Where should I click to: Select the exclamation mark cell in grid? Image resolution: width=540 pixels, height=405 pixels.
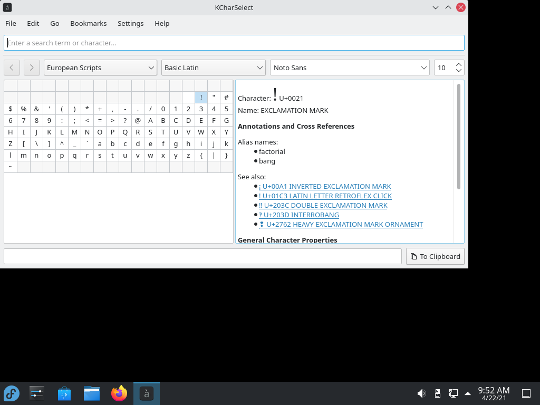click(x=201, y=98)
